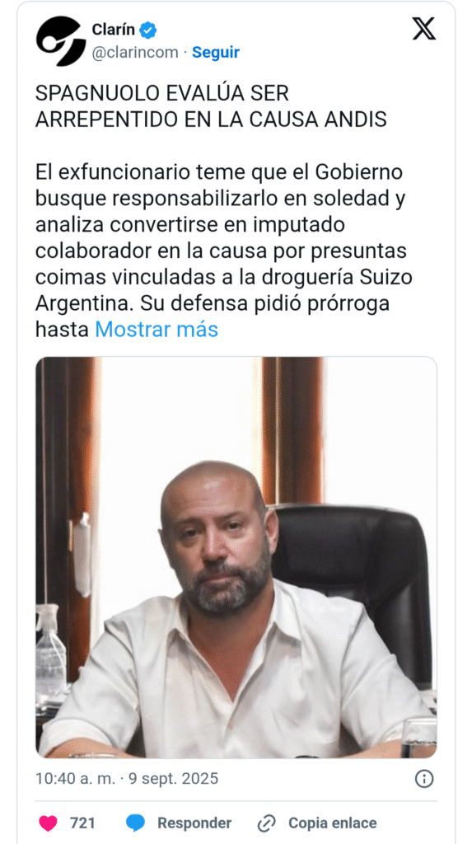
Task: Click the blue verified badge
Action: [148, 30]
